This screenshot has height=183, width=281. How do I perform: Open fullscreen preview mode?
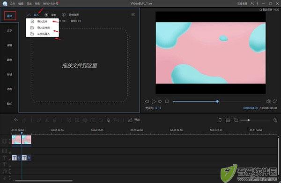275,101
